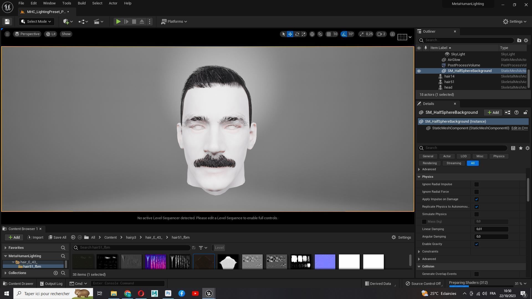The height and width of the screenshot is (299, 532).
Task: Open the Select Mode dropdown
Action: coord(36,22)
